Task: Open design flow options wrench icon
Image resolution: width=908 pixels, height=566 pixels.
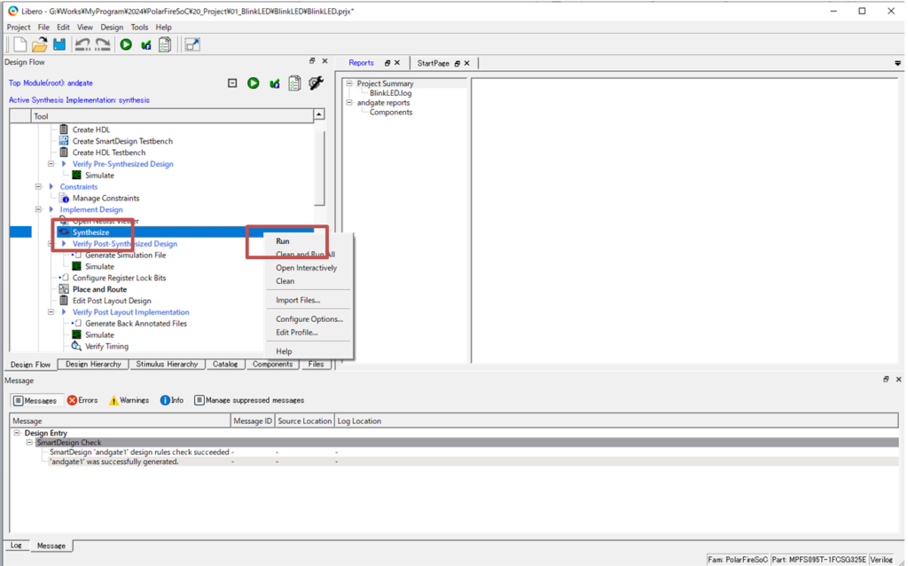Action: point(316,83)
